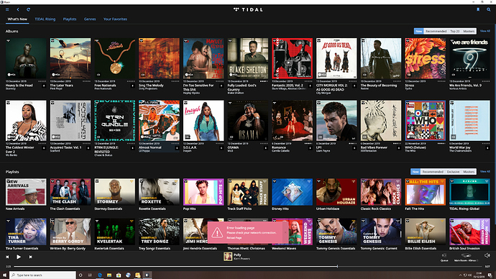Image resolution: width=496 pixels, height=279 pixels.
Task: Open more options for CITY MORGUE VOL 2
Action: pos(354,86)
